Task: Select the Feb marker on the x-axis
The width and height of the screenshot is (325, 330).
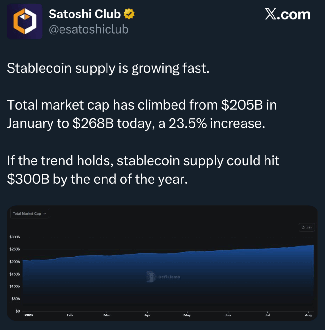Action: (70, 315)
